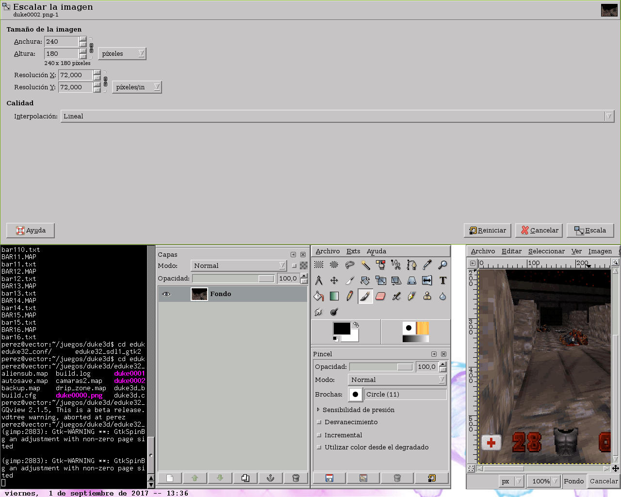Screen dimensions: 621x497
Task: Select the Color Picker eyedropper tool
Action: tap(427, 265)
